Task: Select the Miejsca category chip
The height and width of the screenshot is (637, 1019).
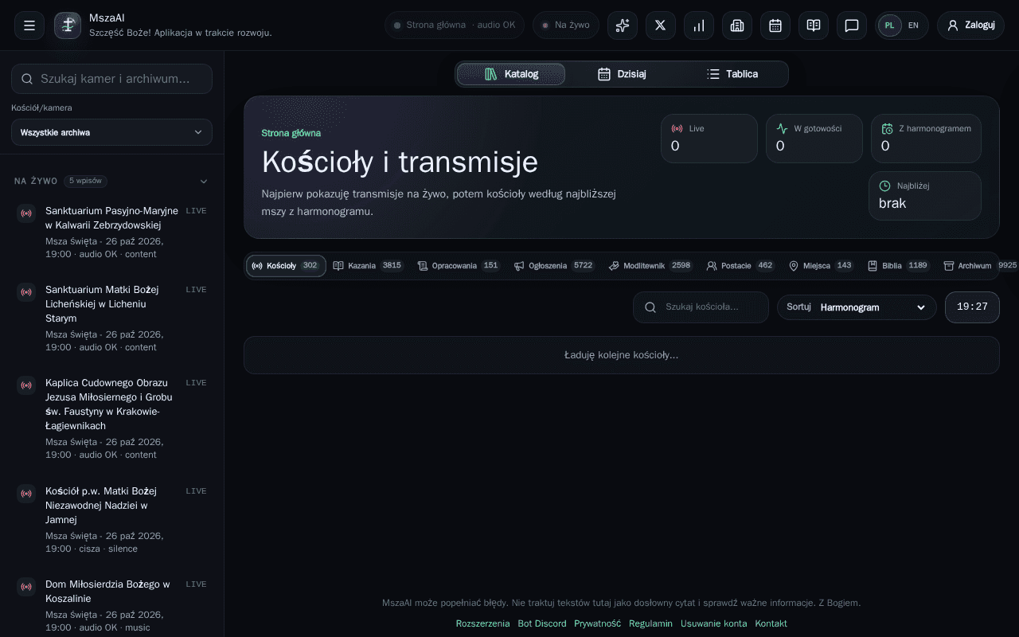Action: tap(821, 266)
